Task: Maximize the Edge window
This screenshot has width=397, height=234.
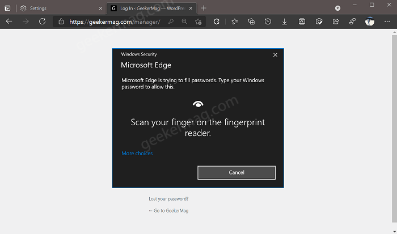Action: 371,5
